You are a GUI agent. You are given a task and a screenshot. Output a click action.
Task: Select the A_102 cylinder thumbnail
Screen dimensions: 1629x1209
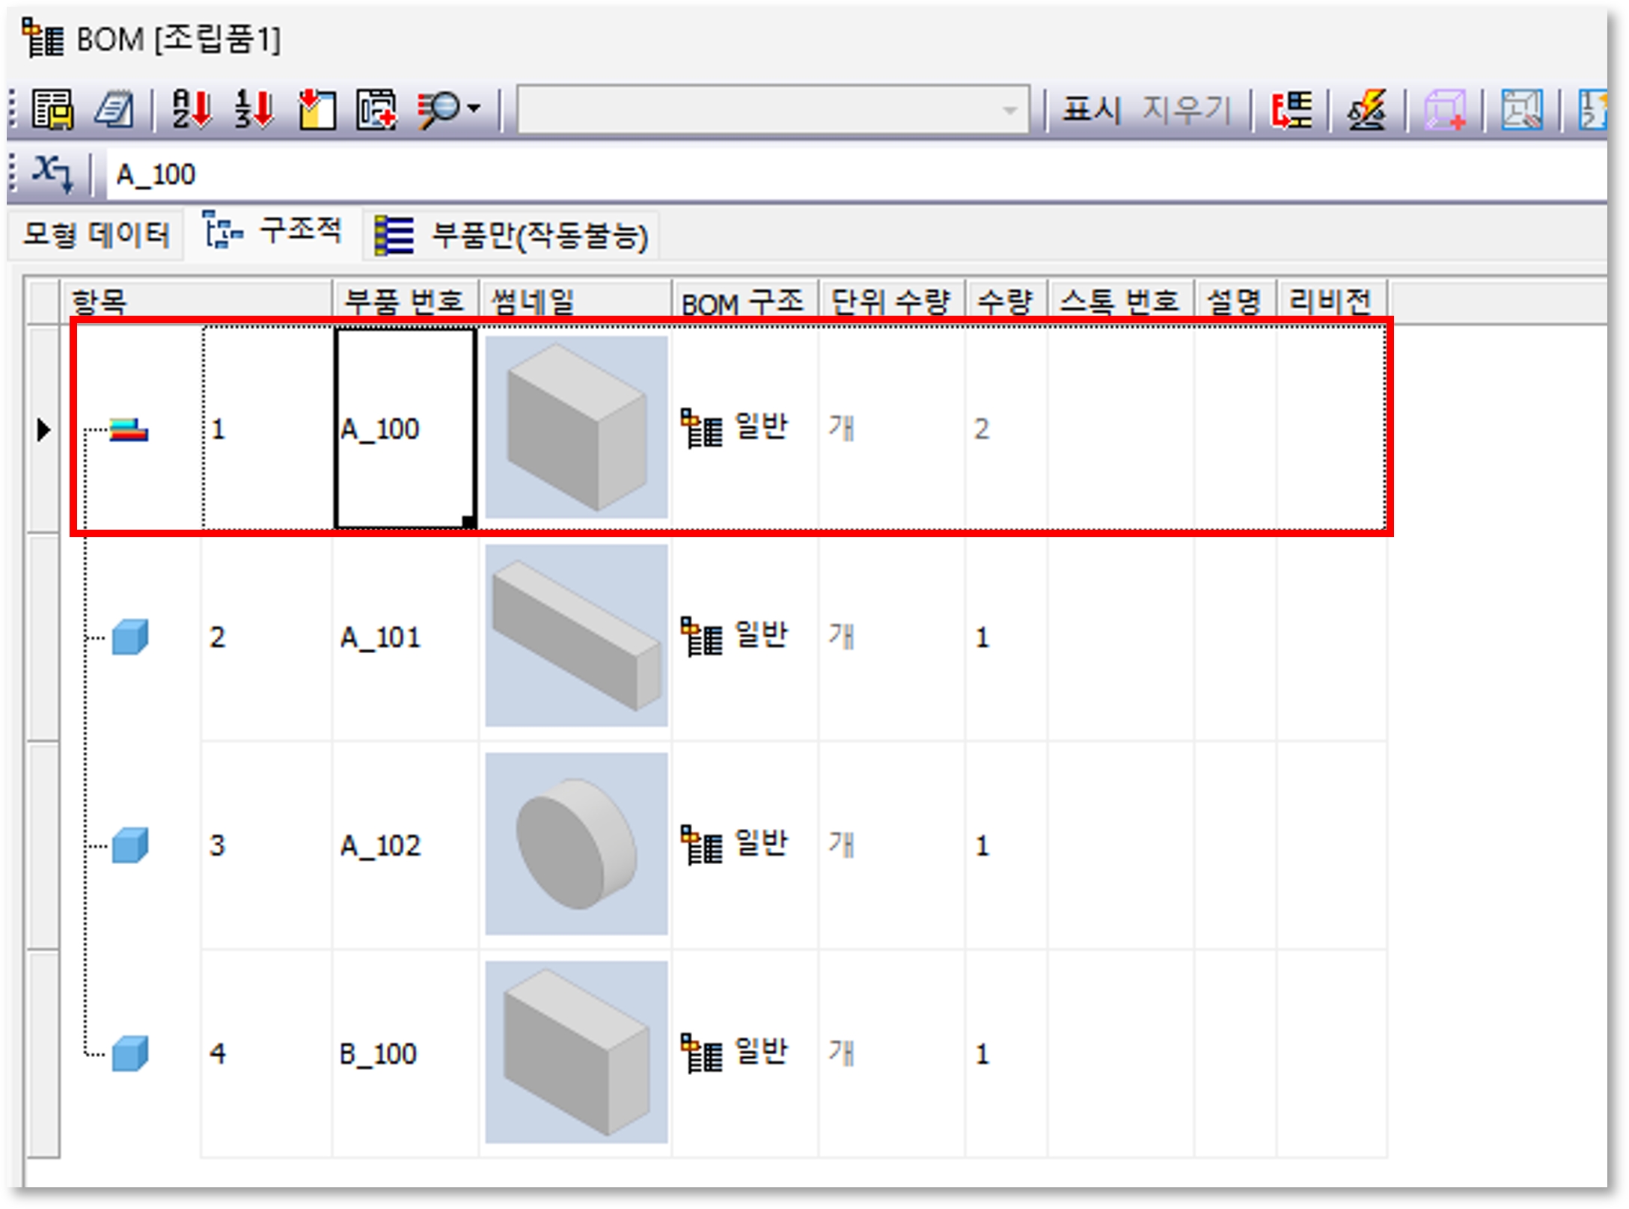[575, 844]
